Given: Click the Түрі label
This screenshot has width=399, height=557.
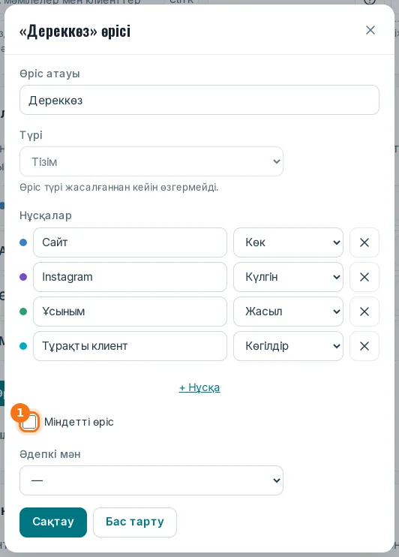Looking at the screenshot, I should tap(31, 135).
